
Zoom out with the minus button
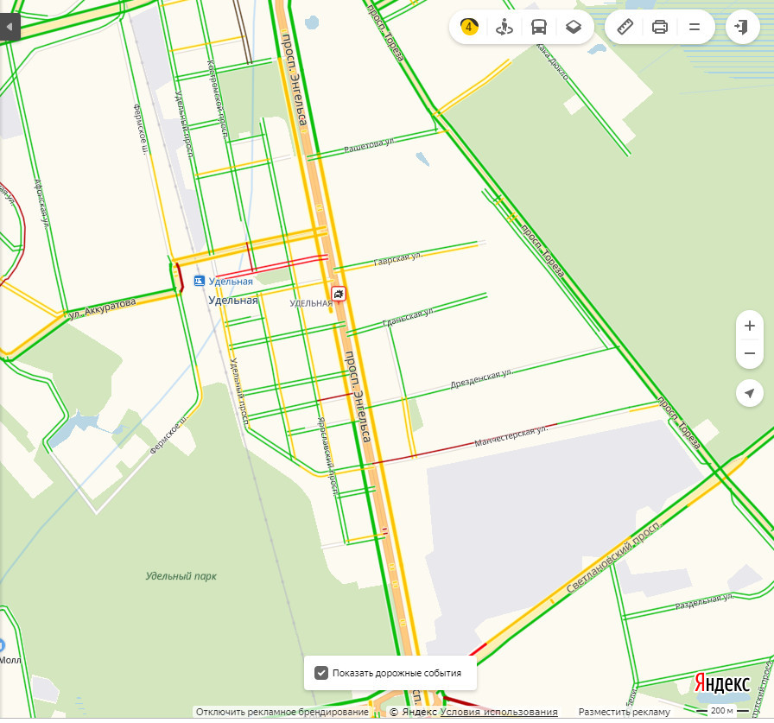coord(750,353)
